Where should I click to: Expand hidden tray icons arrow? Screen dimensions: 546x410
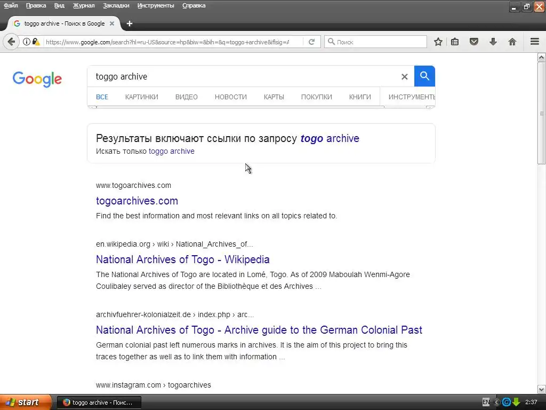pos(497,402)
